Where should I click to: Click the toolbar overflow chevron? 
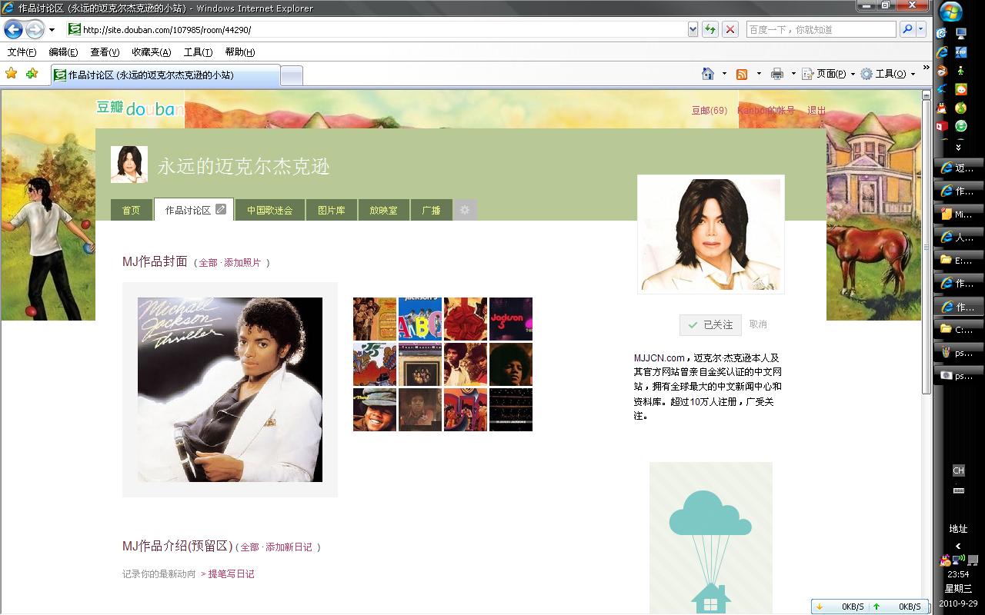(926, 69)
